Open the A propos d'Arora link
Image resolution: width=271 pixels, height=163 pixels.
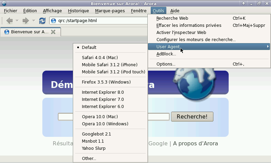point(195,143)
